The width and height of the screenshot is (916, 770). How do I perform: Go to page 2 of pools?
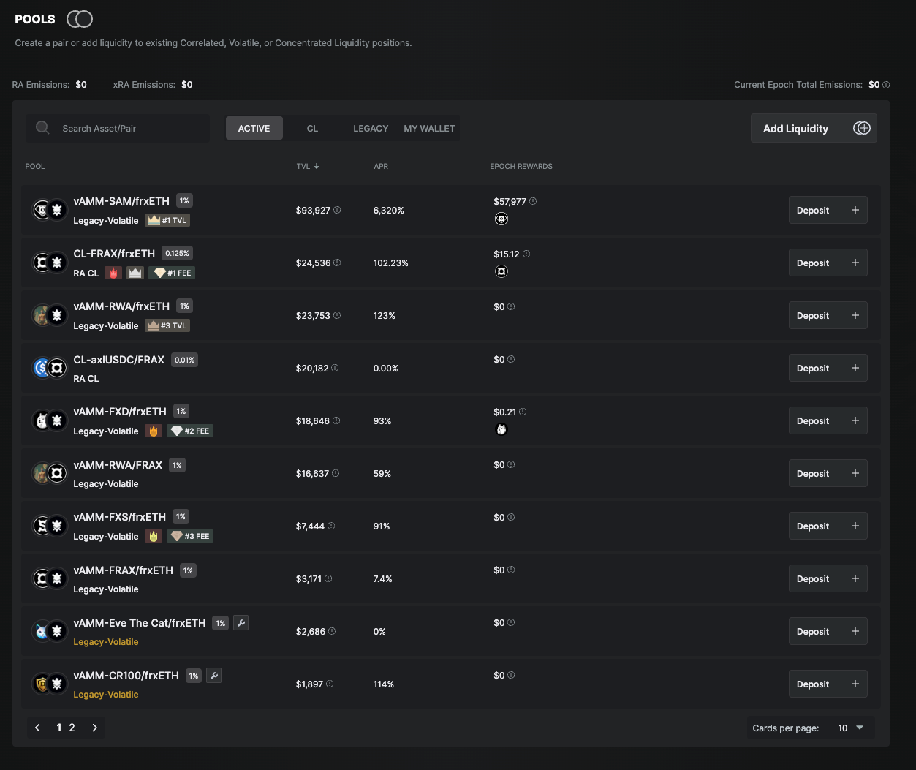[72, 728]
